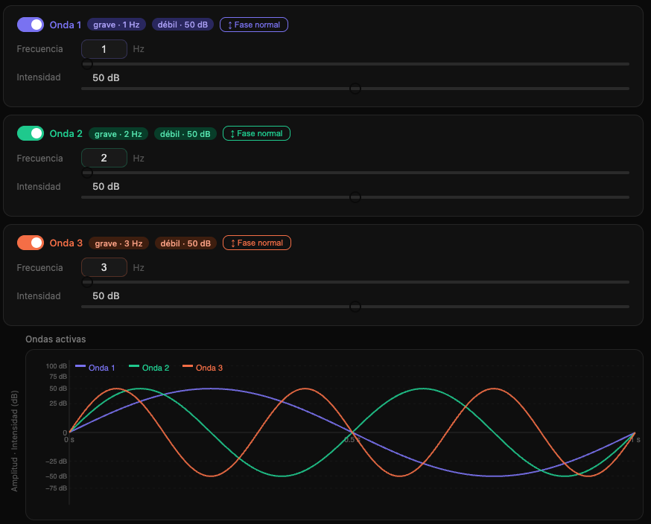Click the orange 'débil · 50 dB' badge
This screenshot has width=651, height=524.
click(x=186, y=243)
